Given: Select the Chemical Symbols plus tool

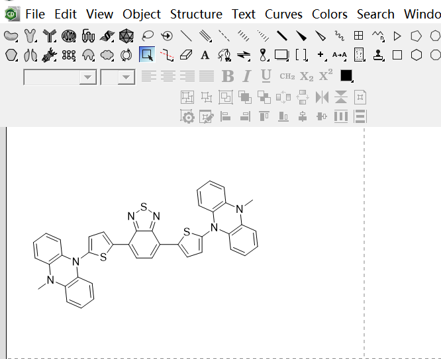Looking at the screenshot, I should (320, 54).
